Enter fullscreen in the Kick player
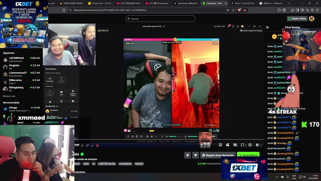321x181 pixels. point(242,145)
